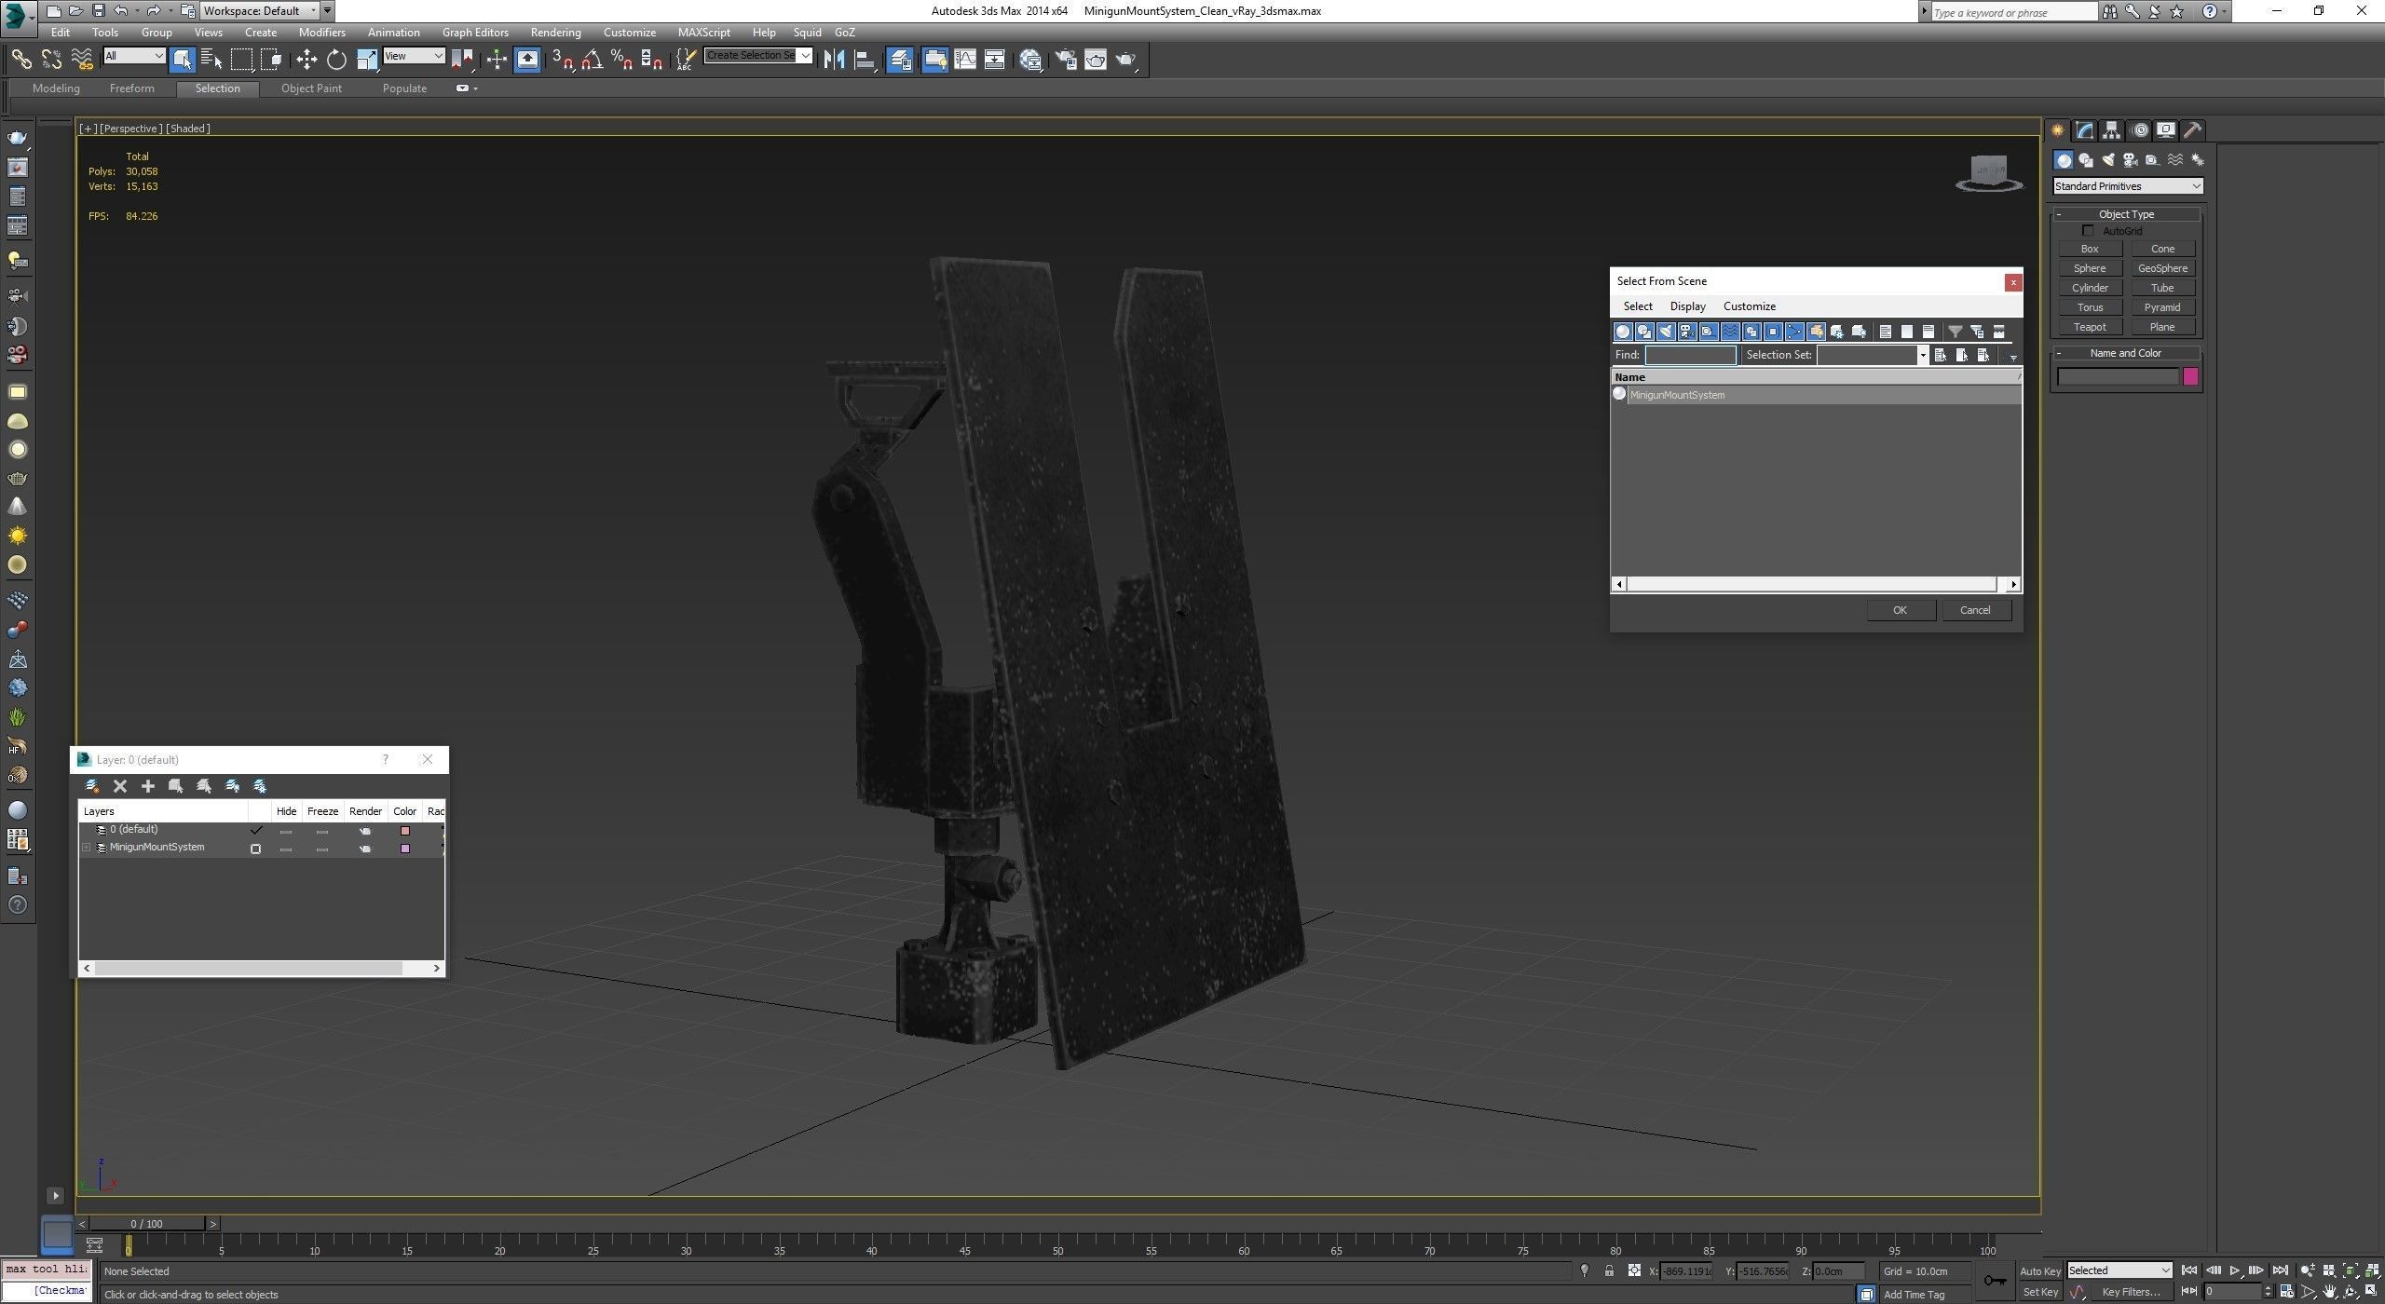Open the Curve Editor icon
The width and height of the screenshot is (2385, 1304).
(965, 60)
